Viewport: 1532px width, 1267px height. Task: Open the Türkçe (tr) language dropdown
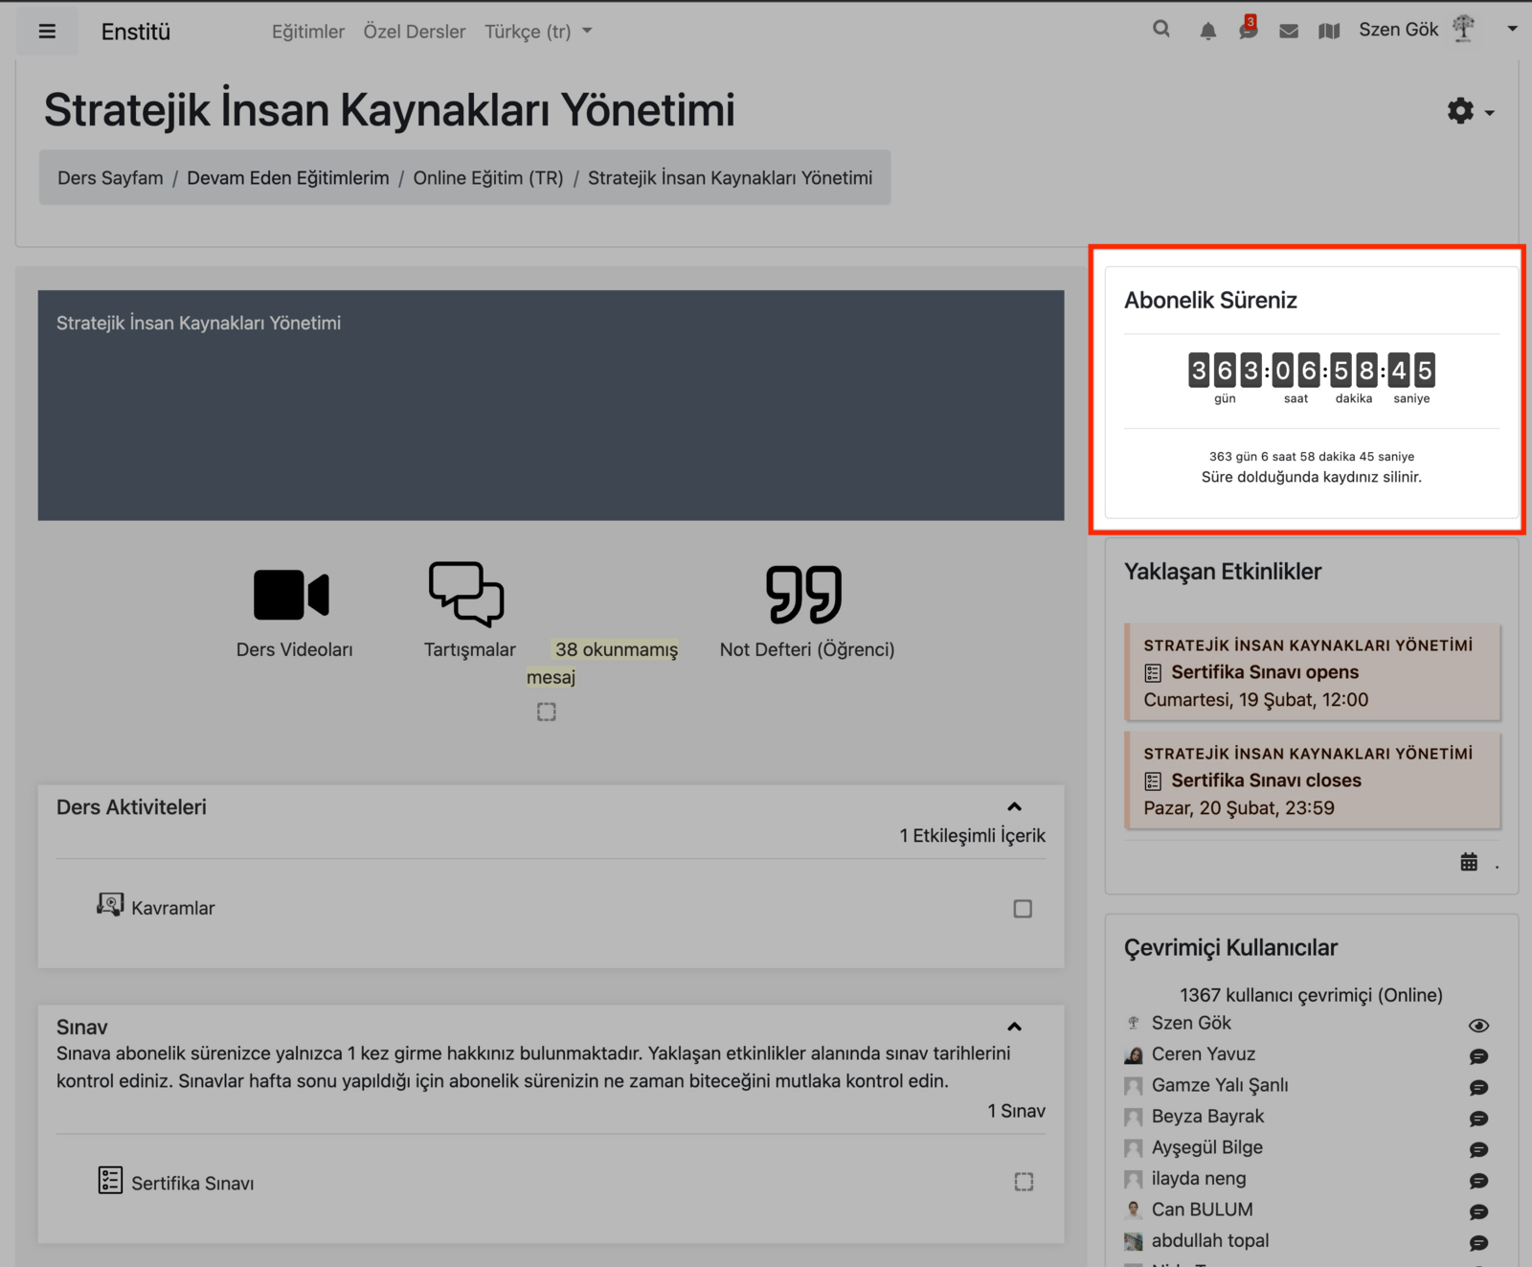538,32
